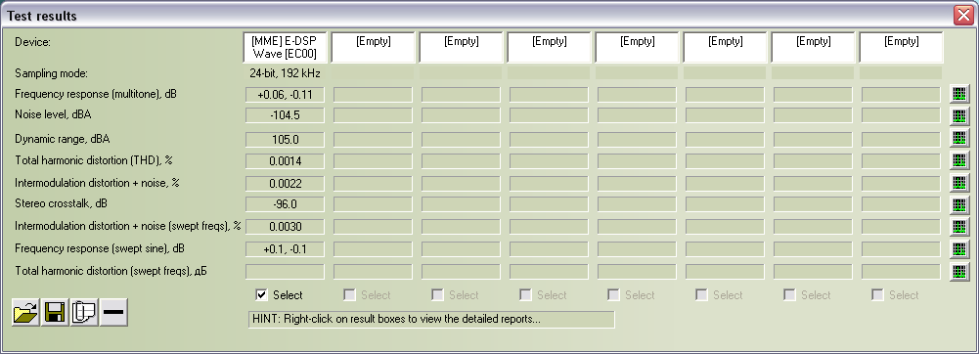Open graph icon for Frequency response multitone
Image resolution: width=979 pixels, height=354 pixels.
[x=959, y=94]
